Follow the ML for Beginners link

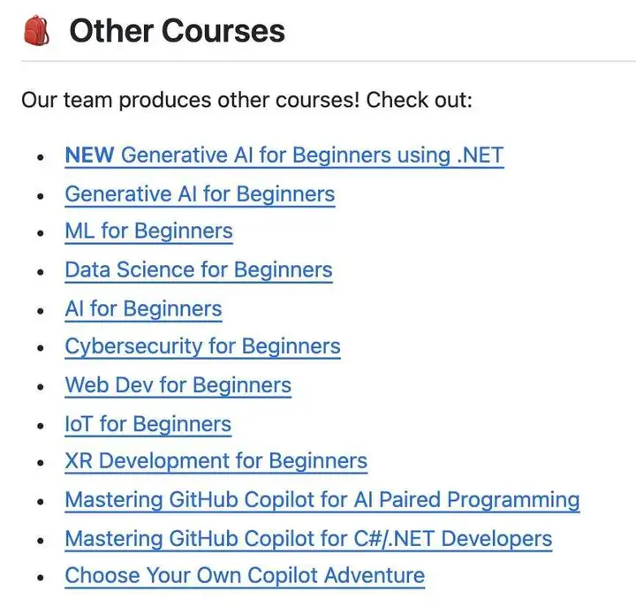(149, 231)
